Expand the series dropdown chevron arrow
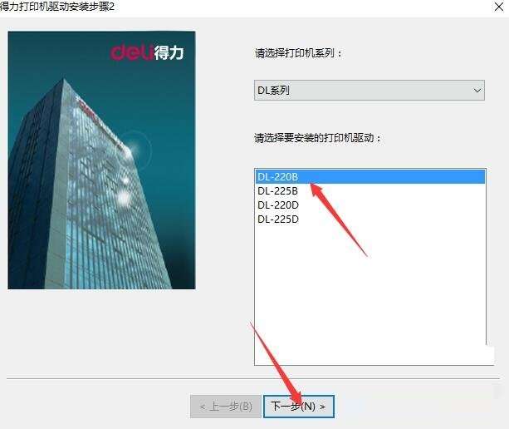 coord(477,91)
